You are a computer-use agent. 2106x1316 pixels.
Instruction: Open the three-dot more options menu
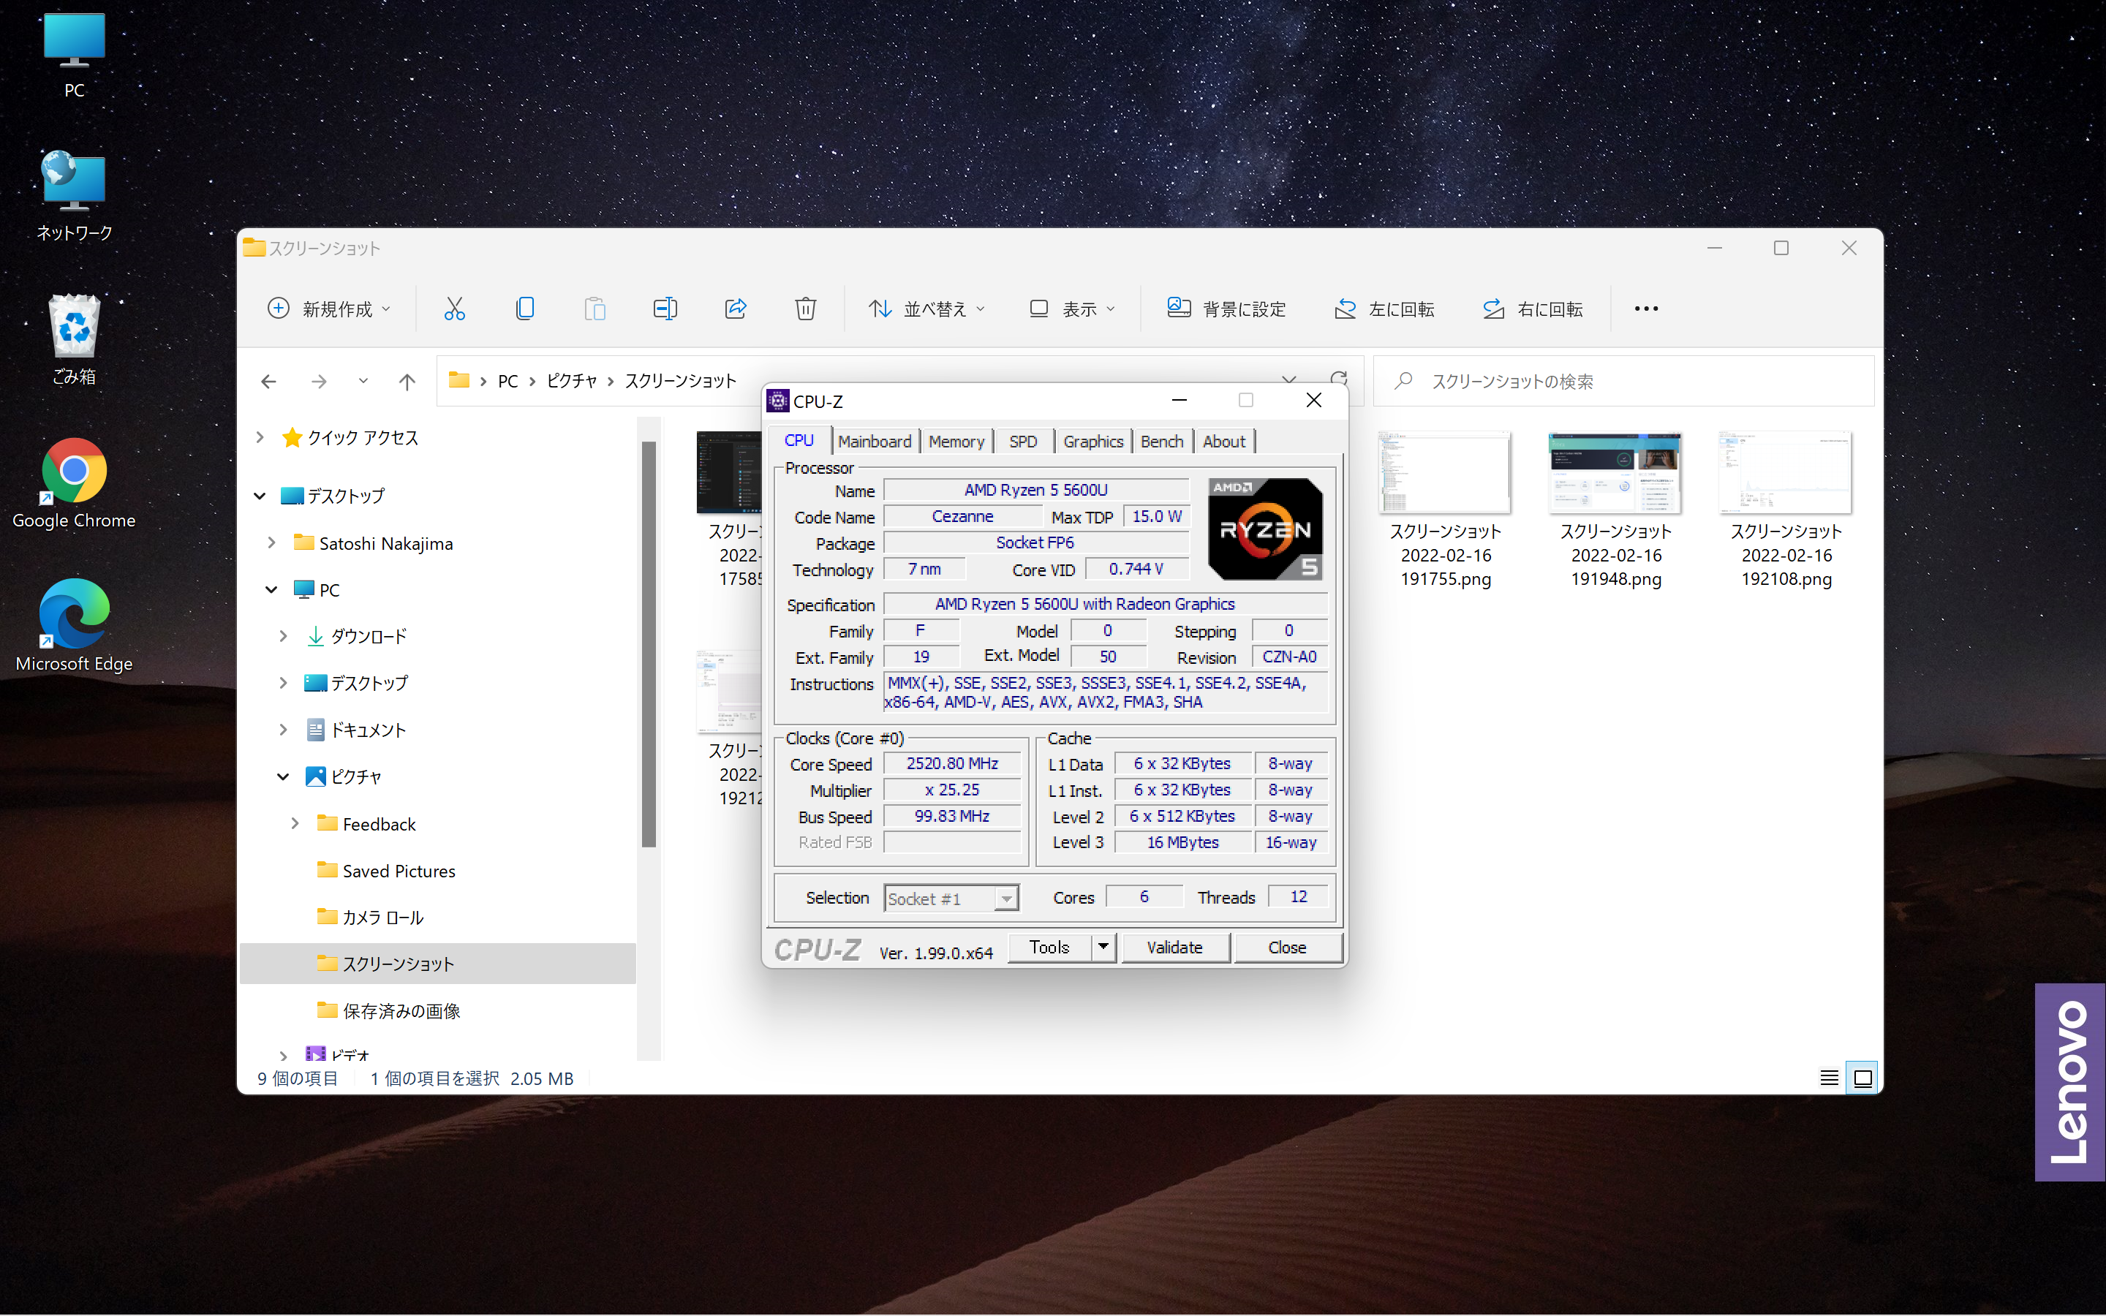[1645, 308]
